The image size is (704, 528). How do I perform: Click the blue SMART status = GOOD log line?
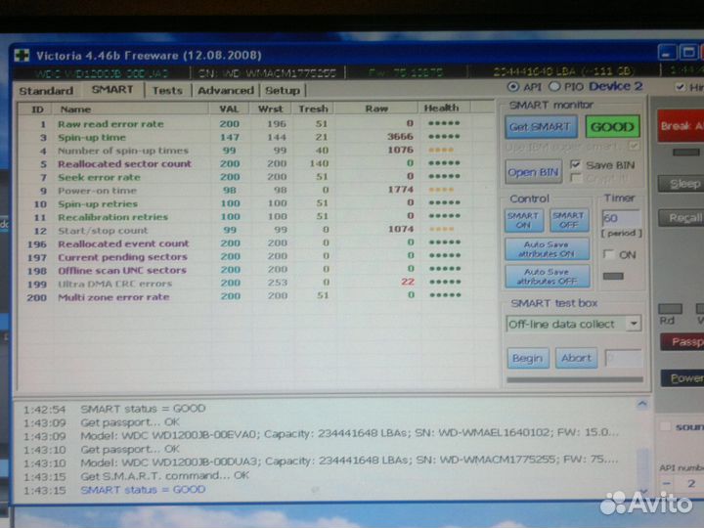(x=143, y=490)
